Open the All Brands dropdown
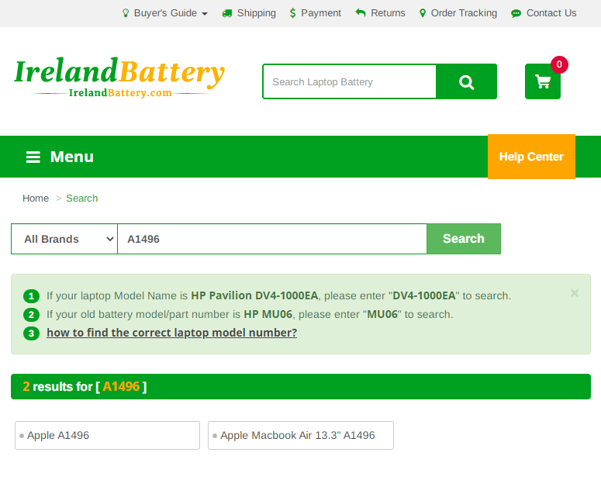 64,239
